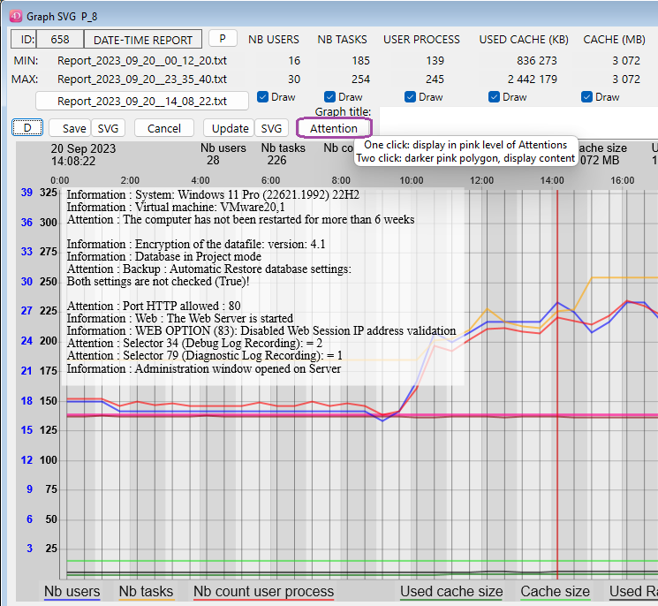Click the SVG button beside Save
This screenshot has height=606, width=658.
pyautogui.click(x=108, y=128)
